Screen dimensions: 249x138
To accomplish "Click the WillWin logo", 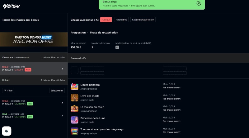I will click(x=11, y=6).
